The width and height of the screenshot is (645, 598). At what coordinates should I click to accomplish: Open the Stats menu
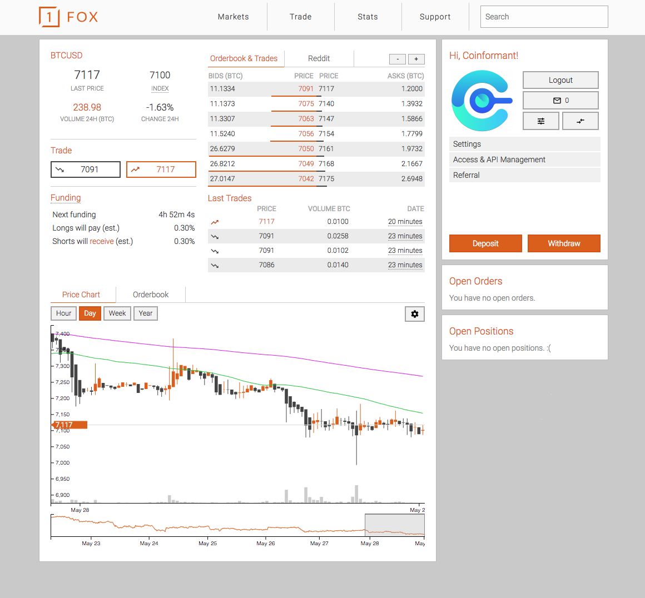(368, 17)
